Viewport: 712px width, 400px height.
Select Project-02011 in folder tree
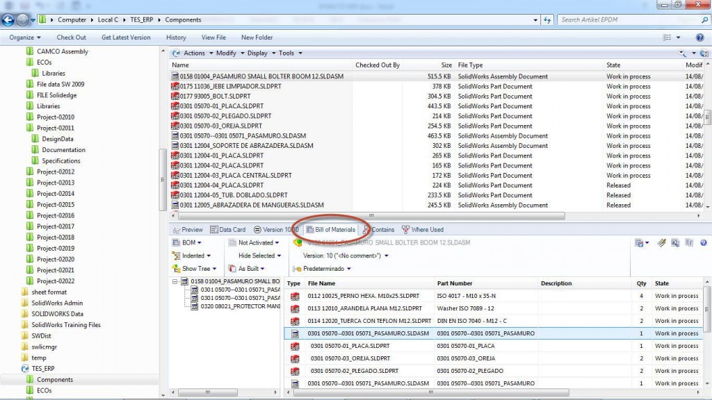[x=56, y=128]
